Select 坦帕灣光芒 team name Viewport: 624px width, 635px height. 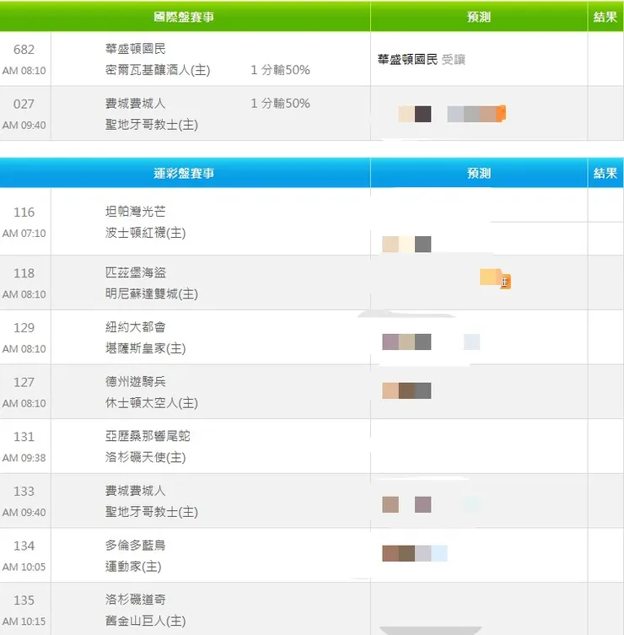point(135,212)
